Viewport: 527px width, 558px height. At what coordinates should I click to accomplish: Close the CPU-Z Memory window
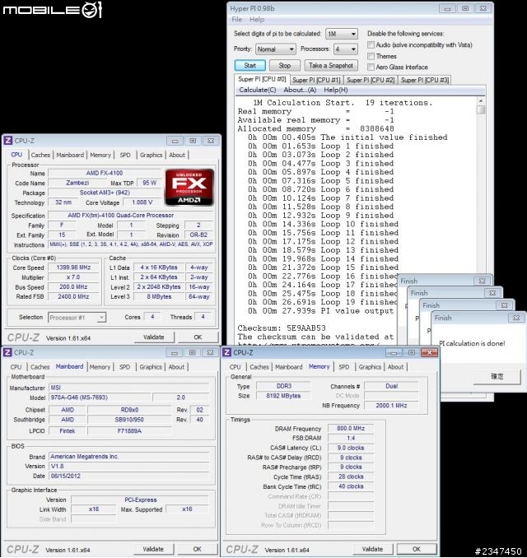(429, 352)
